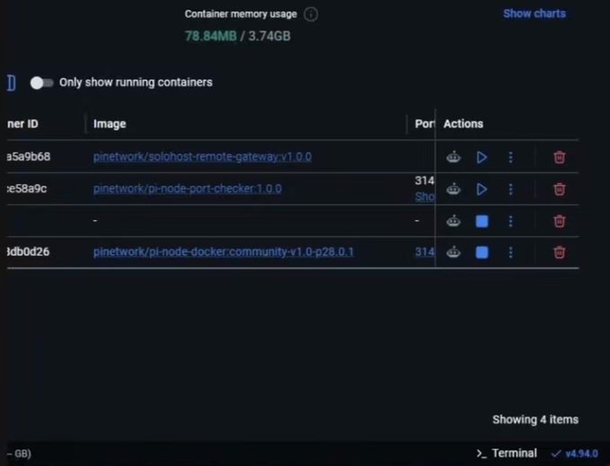Open more actions for pi-node-port-checker row
Viewport: 610px width, 466px height.
(x=510, y=189)
